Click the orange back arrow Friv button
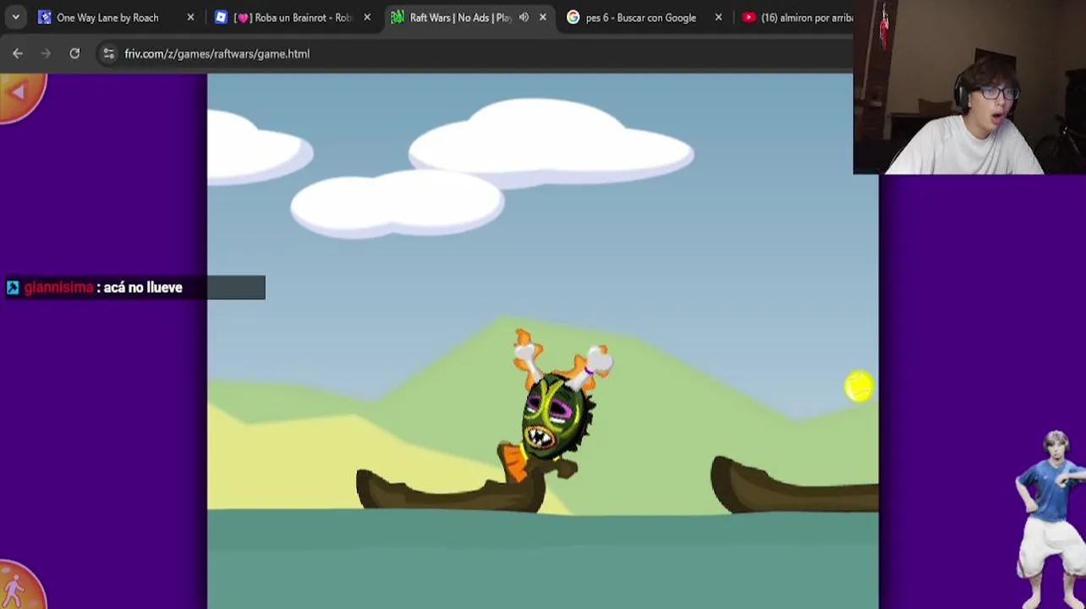This screenshot has width=1086, height=609. (21, 95)
